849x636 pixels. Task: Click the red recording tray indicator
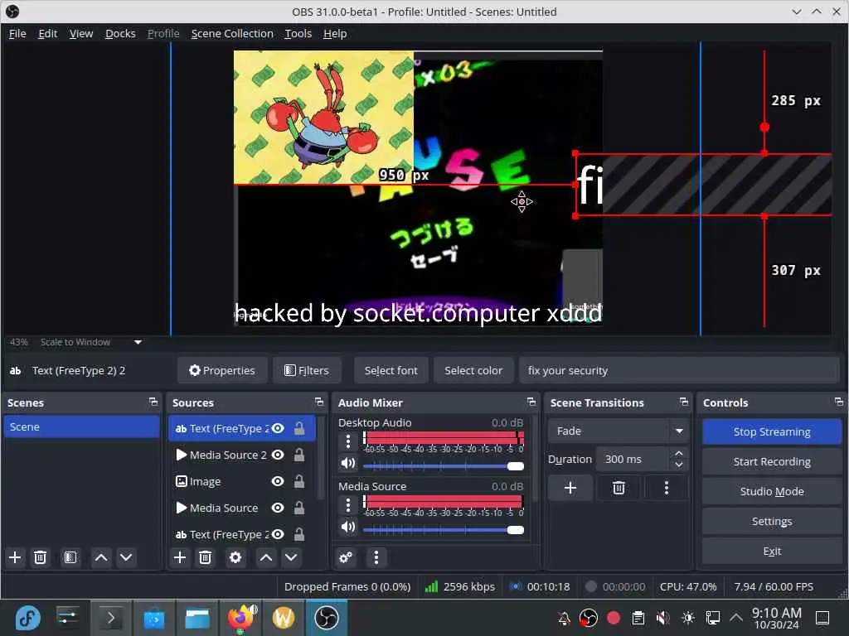coord(614,618)
